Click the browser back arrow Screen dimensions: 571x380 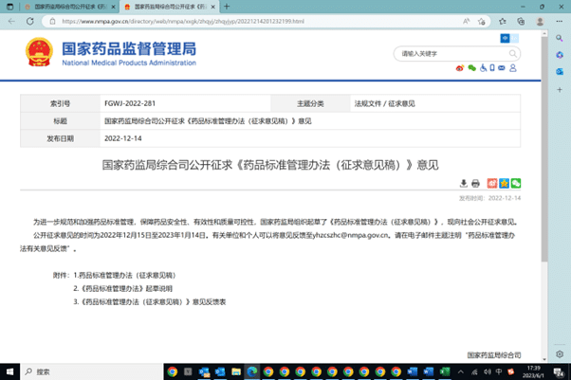[11, 21]
